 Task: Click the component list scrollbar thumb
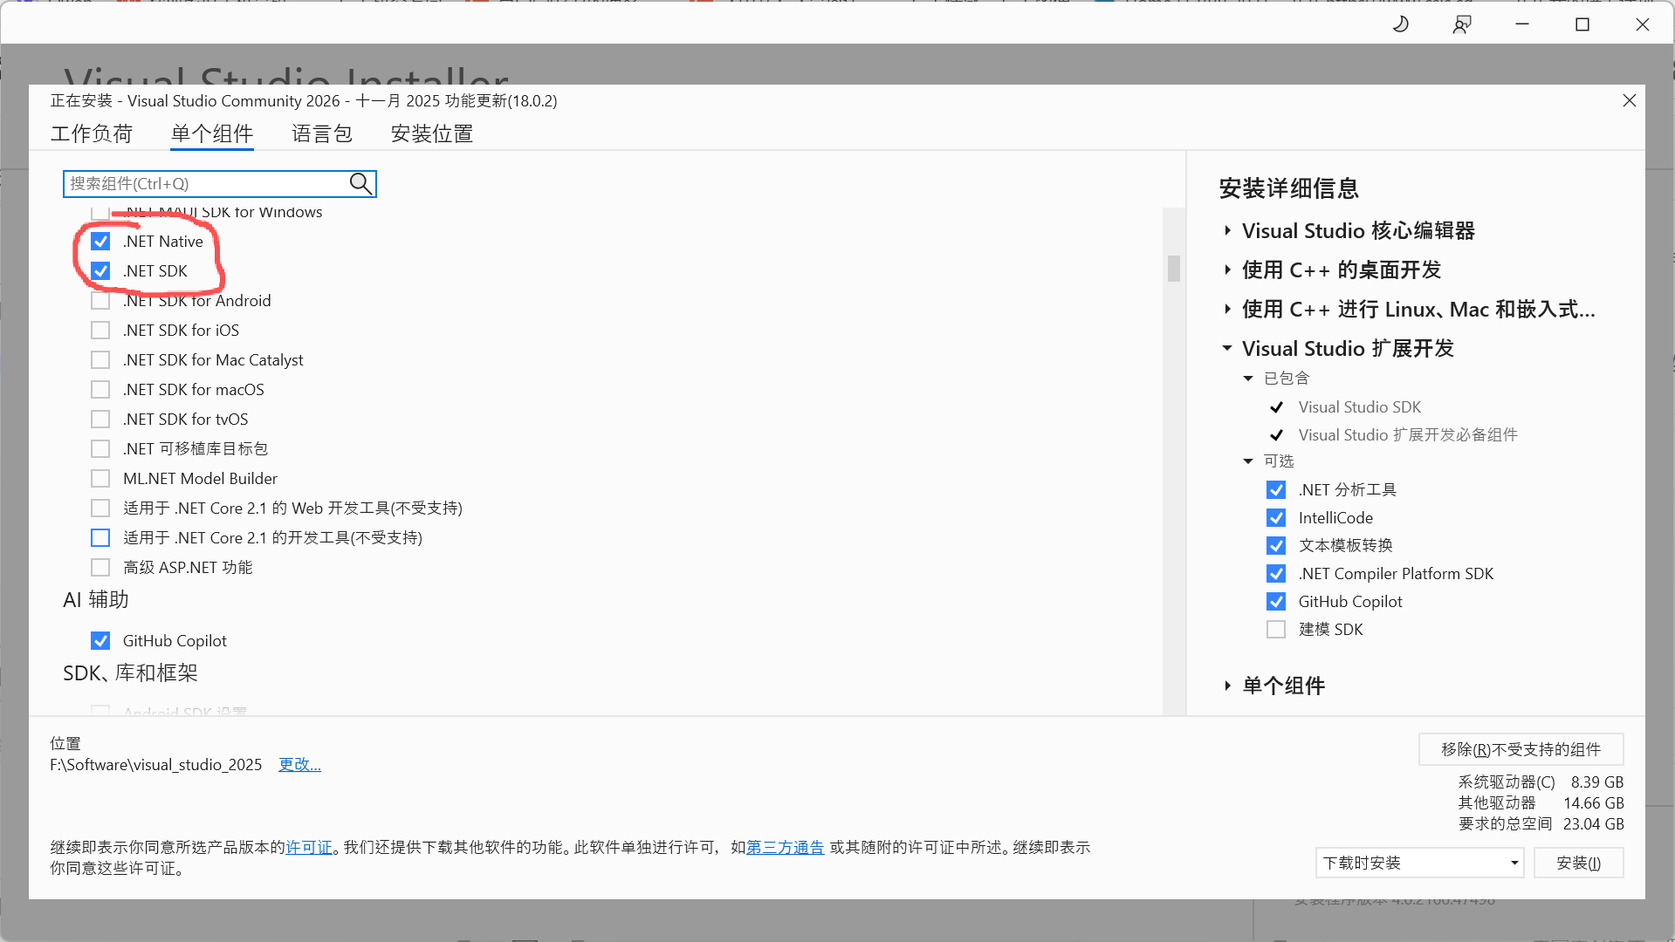pyautogui.click(x=1174, y=269)
